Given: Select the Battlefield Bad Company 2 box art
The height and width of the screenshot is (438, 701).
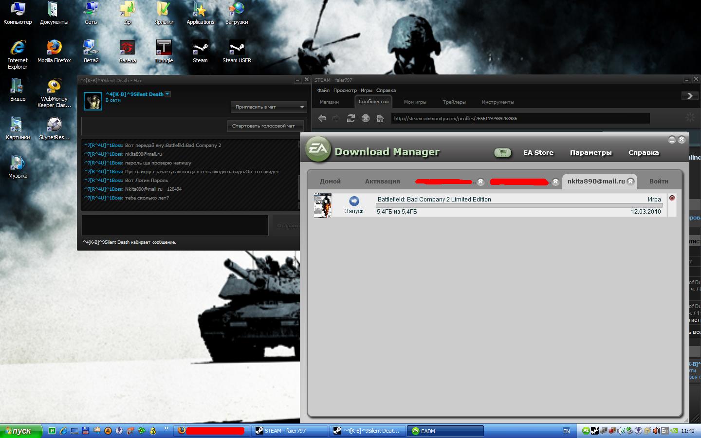Looking at the screenshot, I should point(322,205).
